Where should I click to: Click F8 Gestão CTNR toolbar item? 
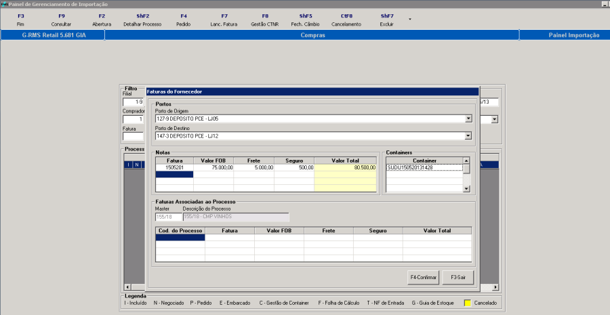pyautogui.click(x=265, y=20)
